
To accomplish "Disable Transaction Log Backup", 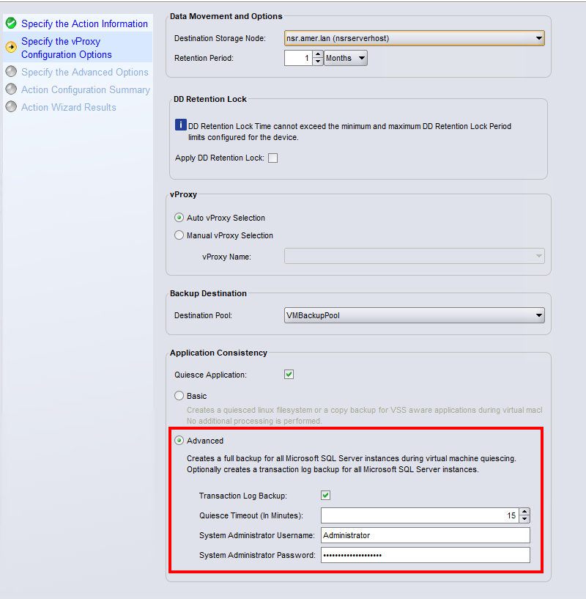I will click(324, 495).
